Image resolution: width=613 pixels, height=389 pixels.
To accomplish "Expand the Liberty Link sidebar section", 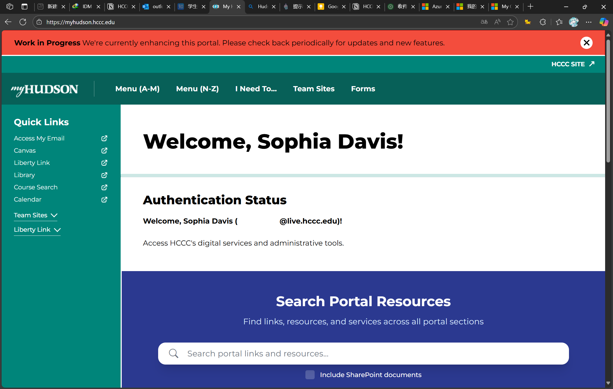I will (37, 230).
